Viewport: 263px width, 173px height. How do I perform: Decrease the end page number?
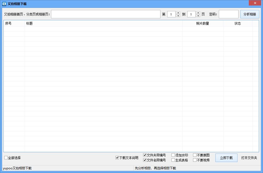(198, 16)
